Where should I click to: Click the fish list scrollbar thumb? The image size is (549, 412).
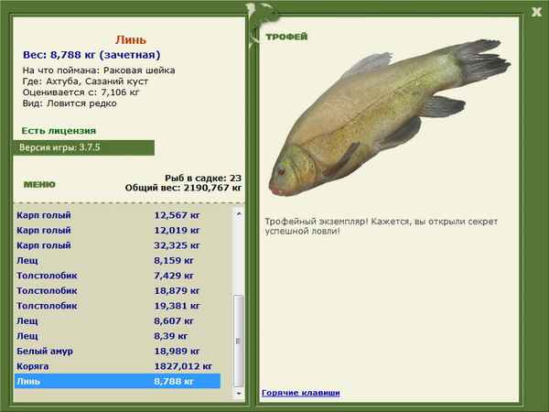[x=239, y=341]
